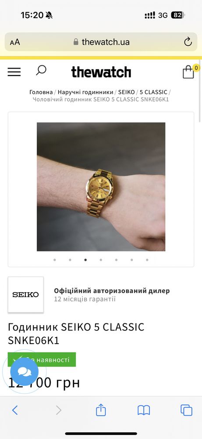Screen dimensions: 202x439
Task: Open the SEIKO breadcrumb category
Action: coord(126,92)
